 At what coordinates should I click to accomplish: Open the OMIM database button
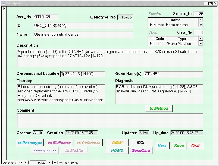[x=117, y=143]
